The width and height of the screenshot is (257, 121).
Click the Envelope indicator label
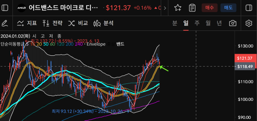pos(96,44)
